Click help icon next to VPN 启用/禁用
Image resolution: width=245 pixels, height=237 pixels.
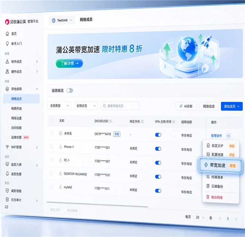pos(174,122)
